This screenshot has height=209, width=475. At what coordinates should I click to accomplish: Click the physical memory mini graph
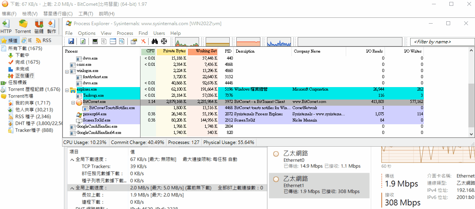248,42
